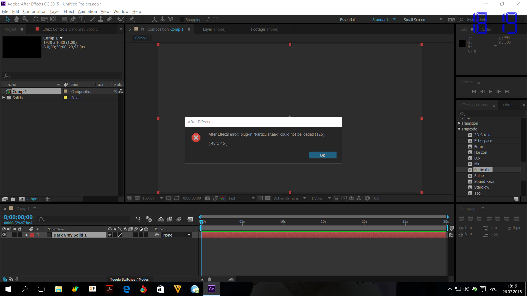This screenshot has height=296, width=527.
Task: Click the red label swatch of layer 1
Action: point(32,235)
